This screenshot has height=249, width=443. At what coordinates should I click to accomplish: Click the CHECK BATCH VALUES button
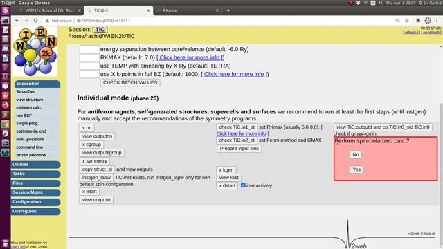coord(130,82)
